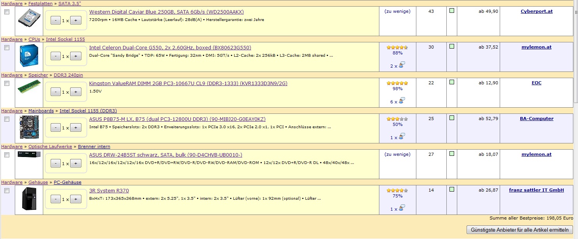Decrease quantity of Intel Celeron G550
The image size is (578, 239).
click(56, 56)
